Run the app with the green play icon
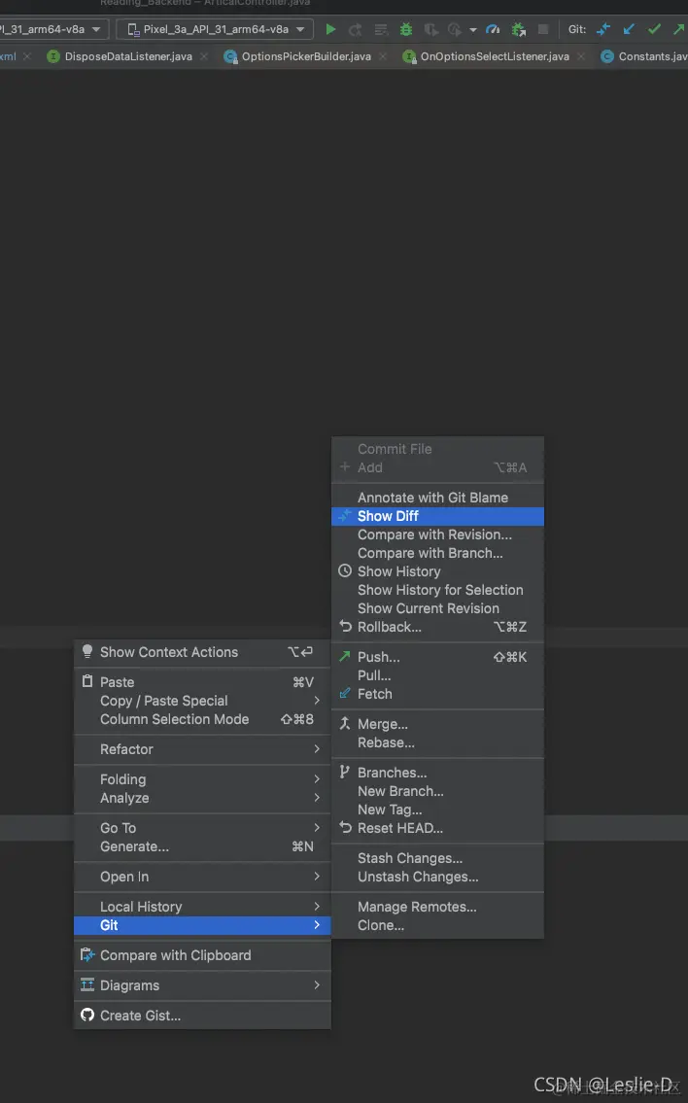The image size is (688, 1103). point(331,30)
